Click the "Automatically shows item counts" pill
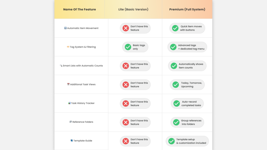267x150 pixels. [187, 66]
